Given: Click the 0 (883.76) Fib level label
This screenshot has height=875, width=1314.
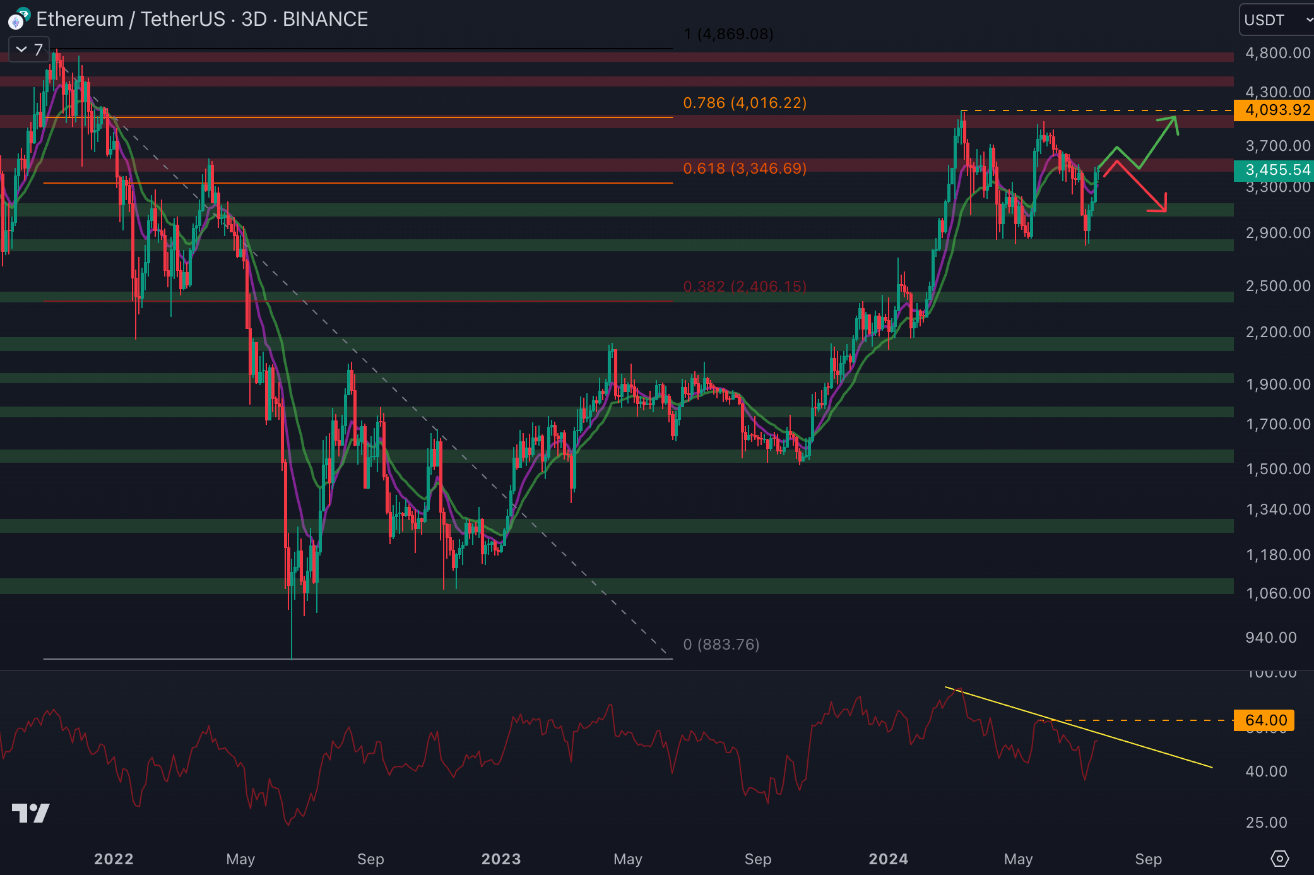Looking at the screenshot, I should point(721,645).
